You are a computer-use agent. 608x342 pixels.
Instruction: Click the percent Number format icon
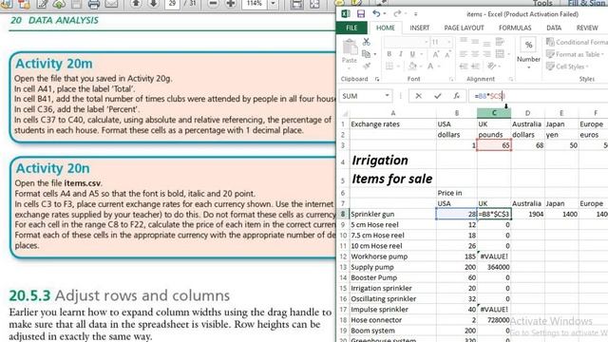pyautogui.click(x=528, y=45)
